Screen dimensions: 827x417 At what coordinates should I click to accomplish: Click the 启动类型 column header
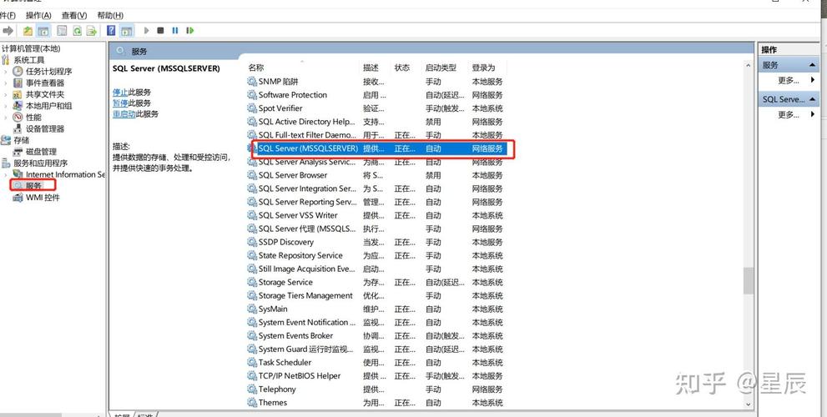[x=441, y=68]
